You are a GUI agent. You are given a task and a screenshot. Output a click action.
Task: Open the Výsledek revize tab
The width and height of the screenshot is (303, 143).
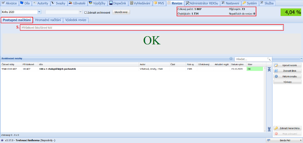76,20
